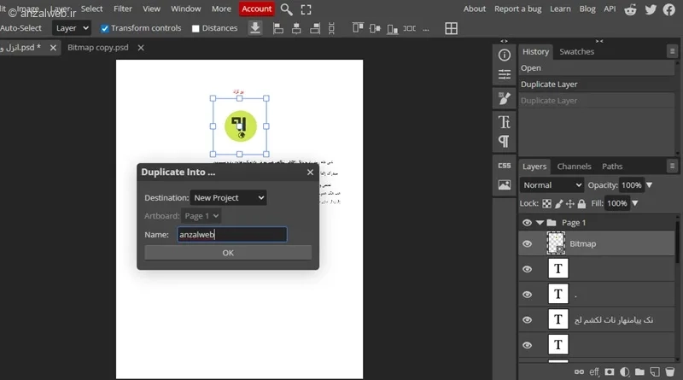Create new layer icon
Screen dimensions: 683x380
pyautogui.click(x=655, y=371)
